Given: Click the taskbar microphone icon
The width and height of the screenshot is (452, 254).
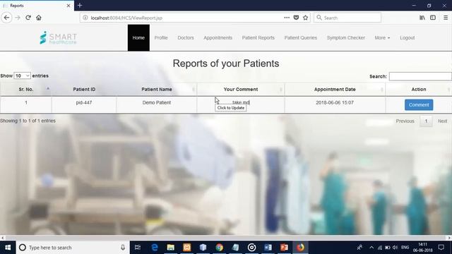Looking at the screenshot, I should coord(123,248).
